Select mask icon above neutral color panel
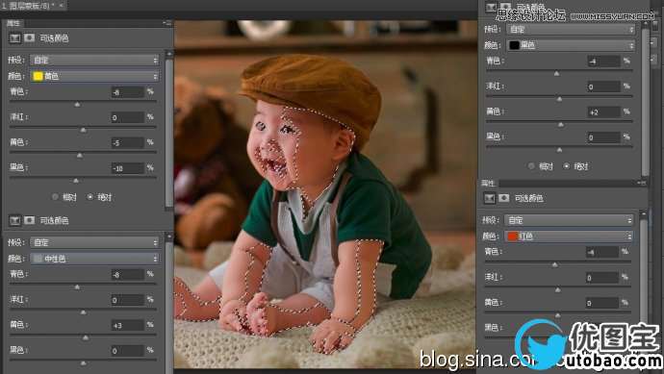The width and height of the screenshot is (664, 374). click(x=29, y=220)
